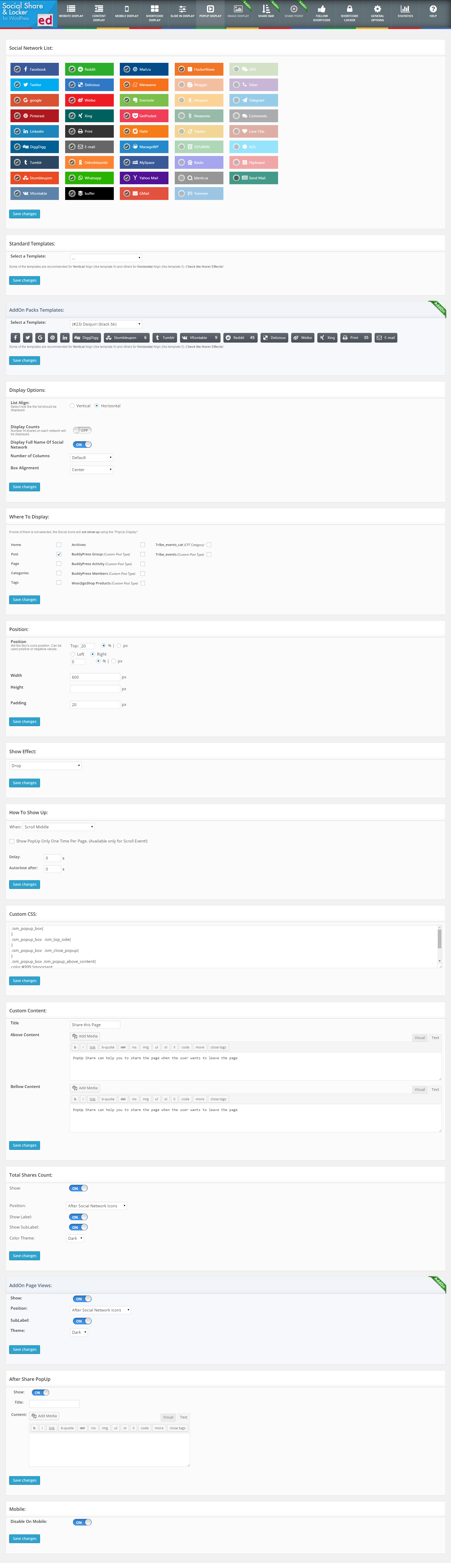The height and width of the screenshot is (1563, 451).
Task: Open the Show Effect dropdown set to Drop
Action: pos(46,766)
